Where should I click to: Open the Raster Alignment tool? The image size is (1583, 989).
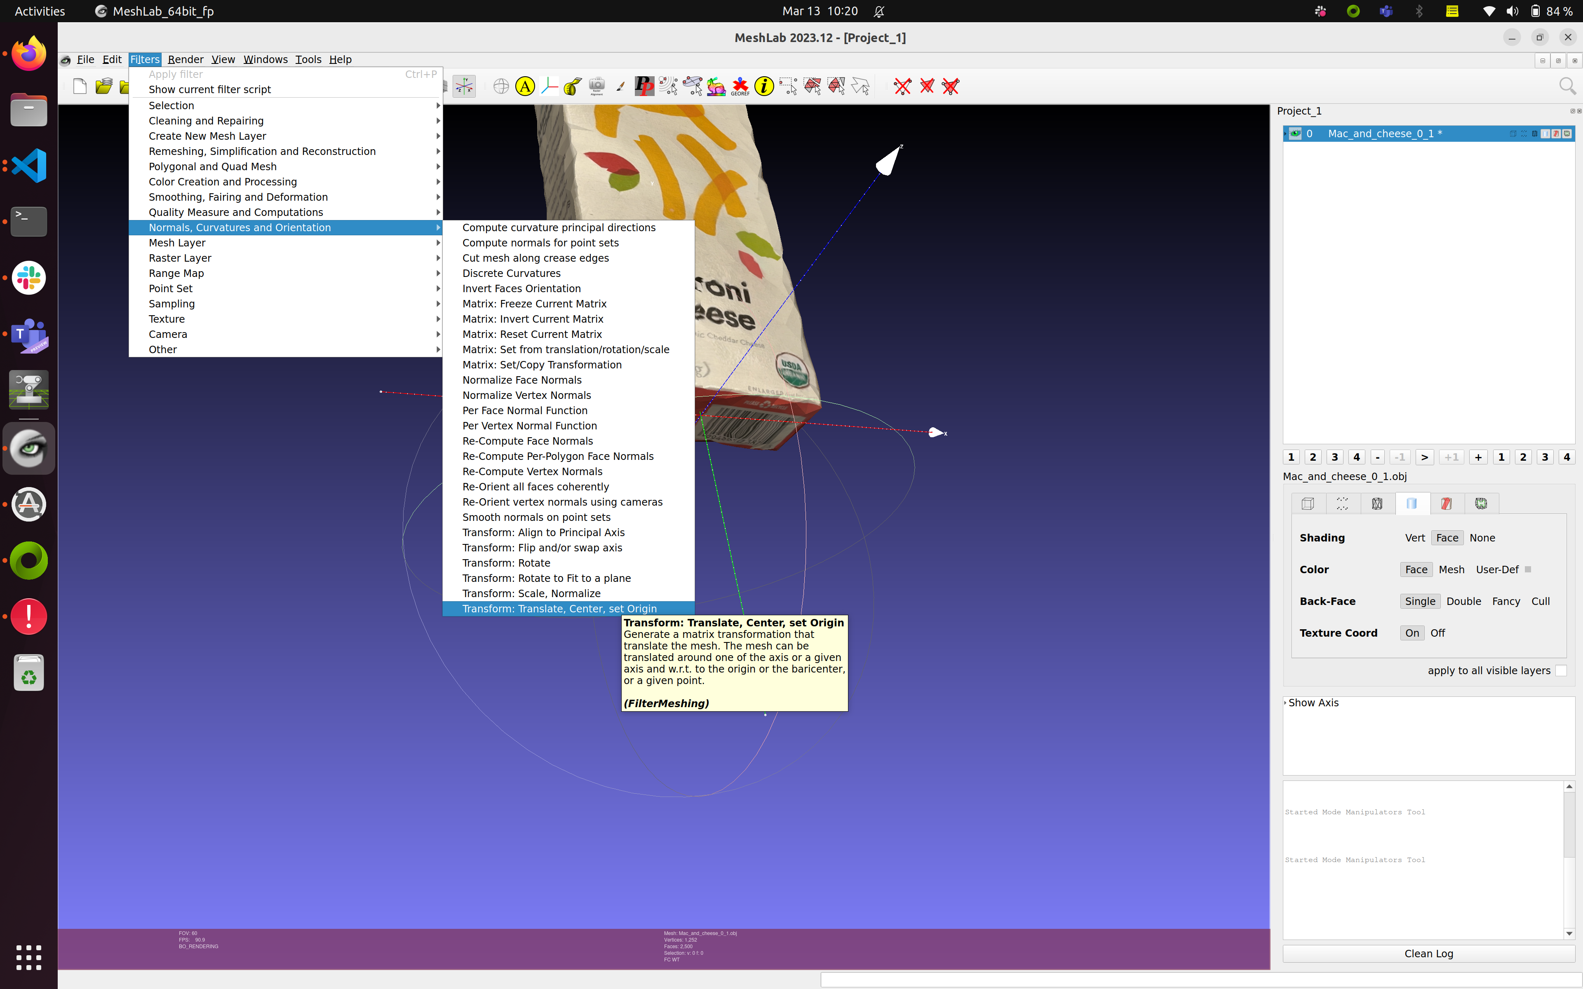coord(597,86)
